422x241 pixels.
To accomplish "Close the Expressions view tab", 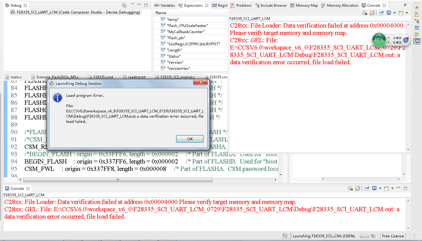I will click(207, 6).
